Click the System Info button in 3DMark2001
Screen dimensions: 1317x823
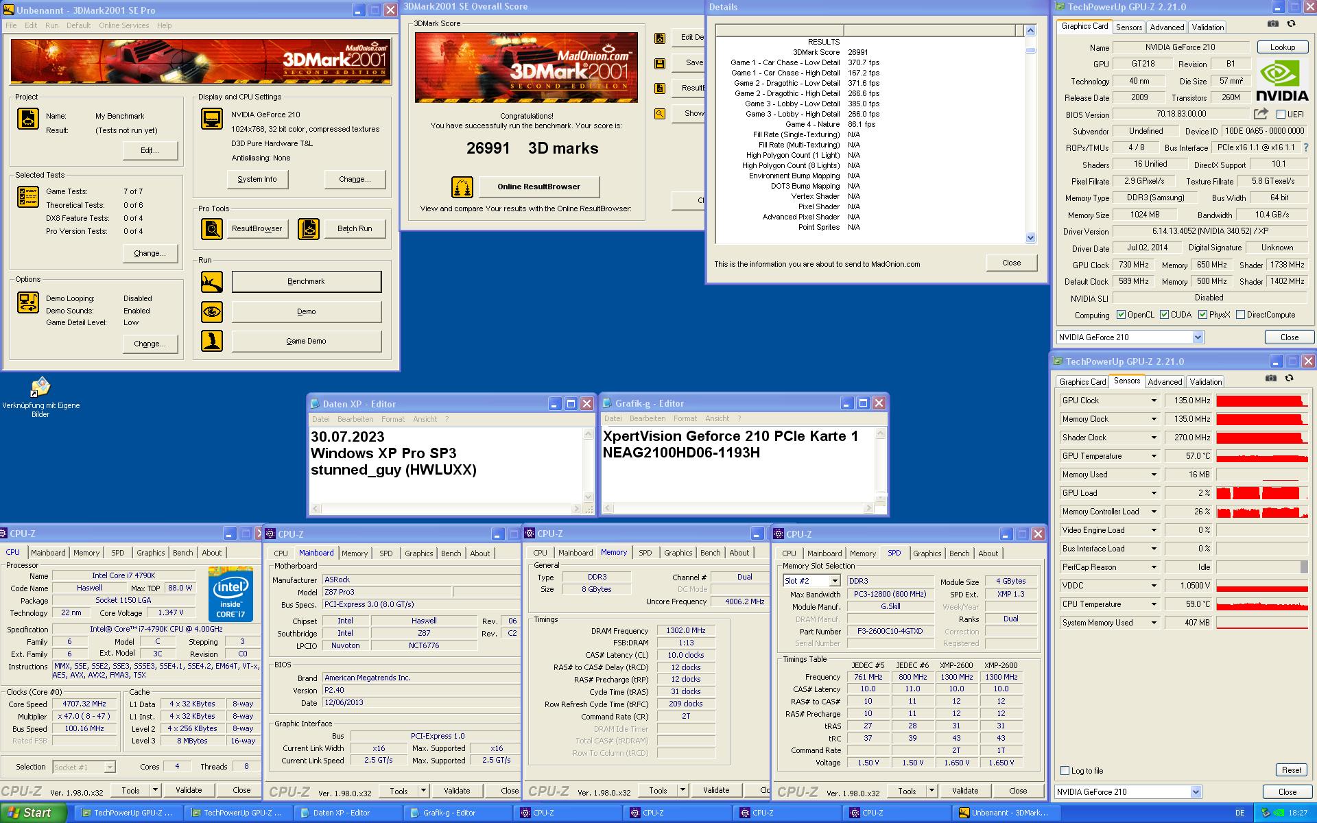(257, 179)
